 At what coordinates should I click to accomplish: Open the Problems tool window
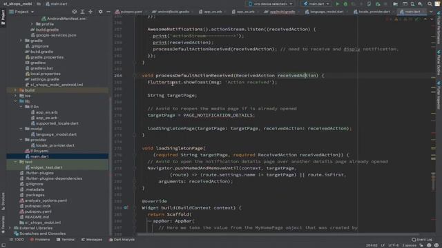tap(40, 240)
